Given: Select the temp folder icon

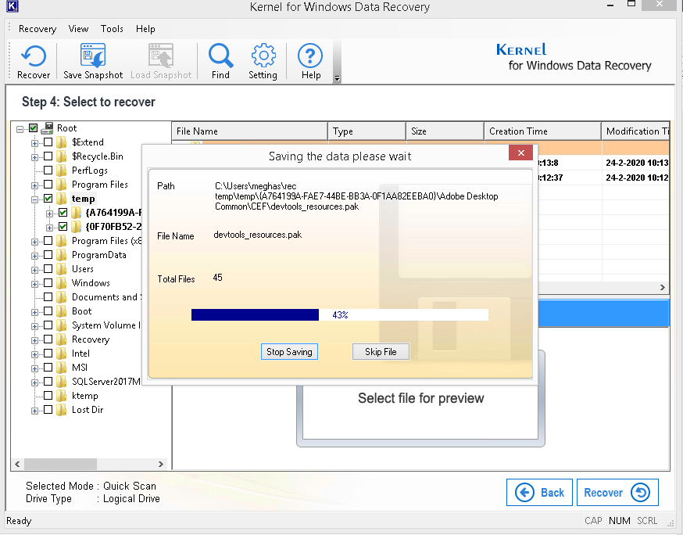Looking at the screenshot, I should click(x=62, y=199).
